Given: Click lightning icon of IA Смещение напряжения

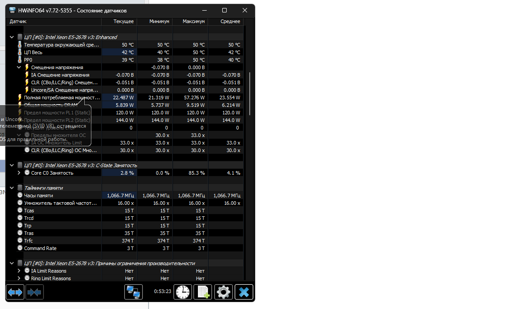Looking at the screenshot, I should click(27, 74).
